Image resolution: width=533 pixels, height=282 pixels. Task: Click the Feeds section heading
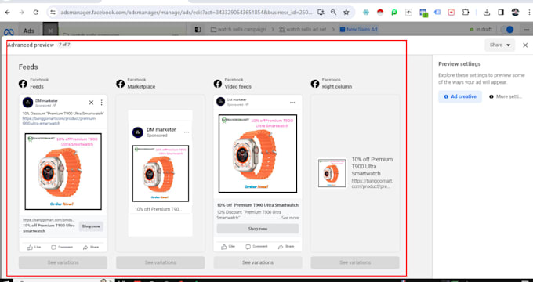point(28,67)
